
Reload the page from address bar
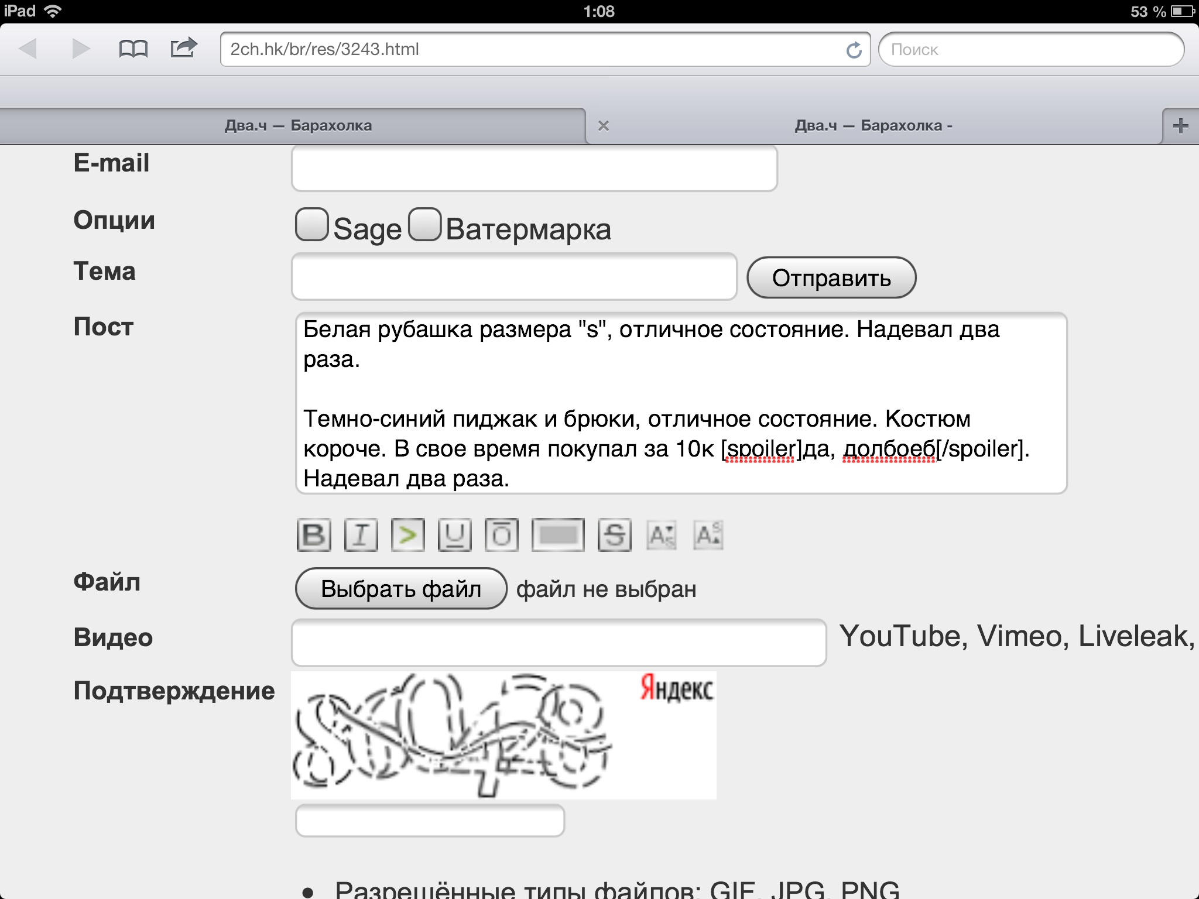pos(854,50)
